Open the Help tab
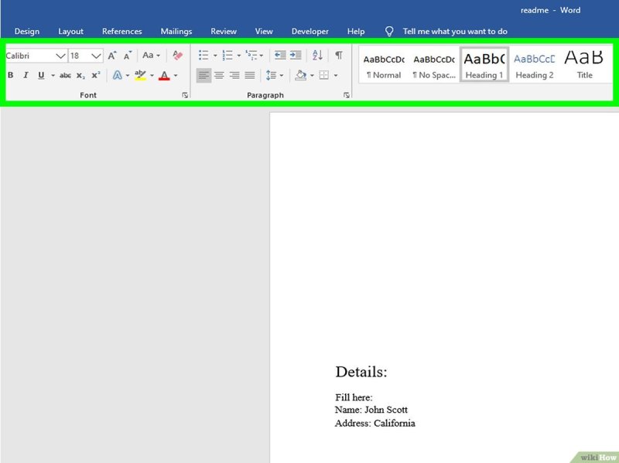 point(356,31)
